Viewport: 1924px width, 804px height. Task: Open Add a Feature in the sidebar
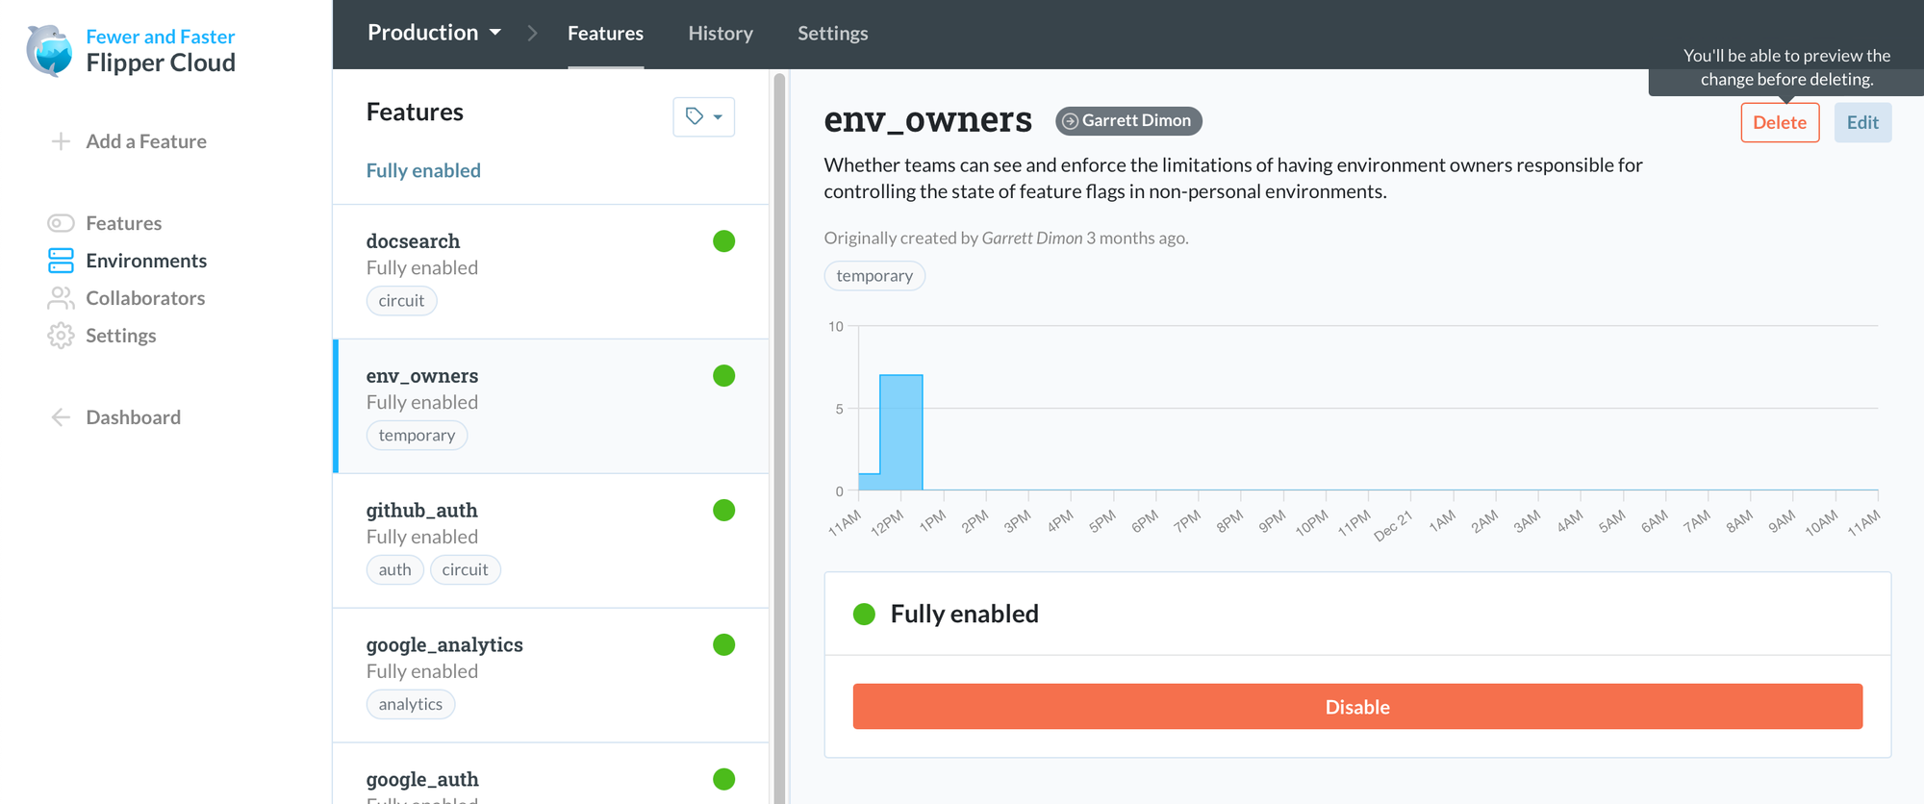(146, 141)
